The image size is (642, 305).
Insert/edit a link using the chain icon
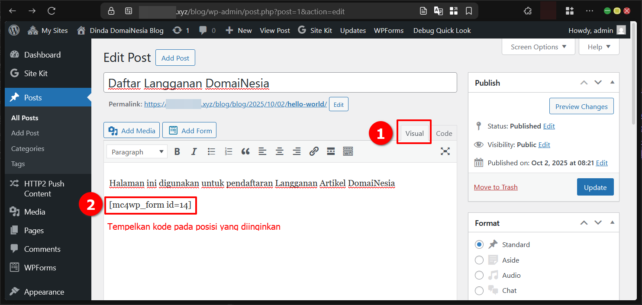(x=314, y=151)
